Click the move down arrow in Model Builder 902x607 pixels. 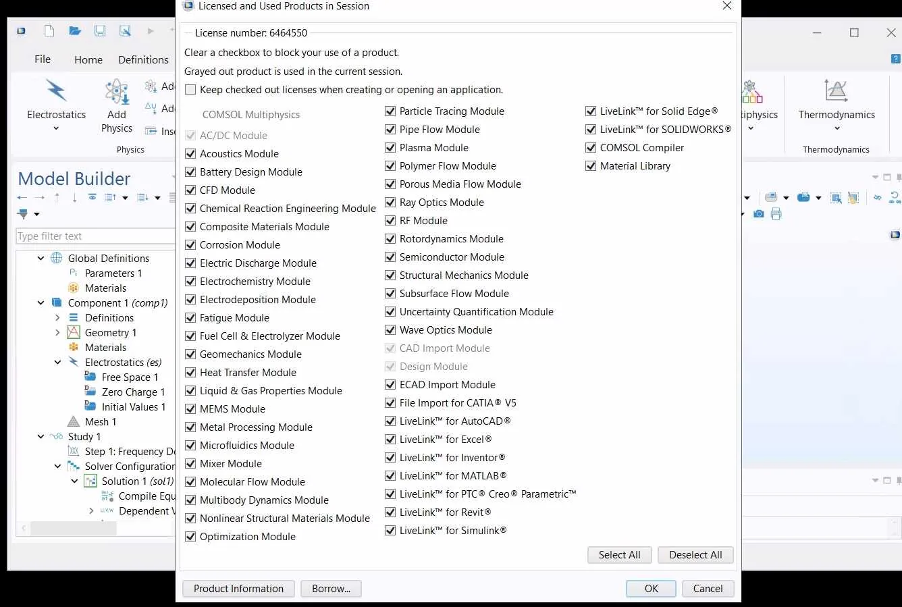(x=74, y=197)
